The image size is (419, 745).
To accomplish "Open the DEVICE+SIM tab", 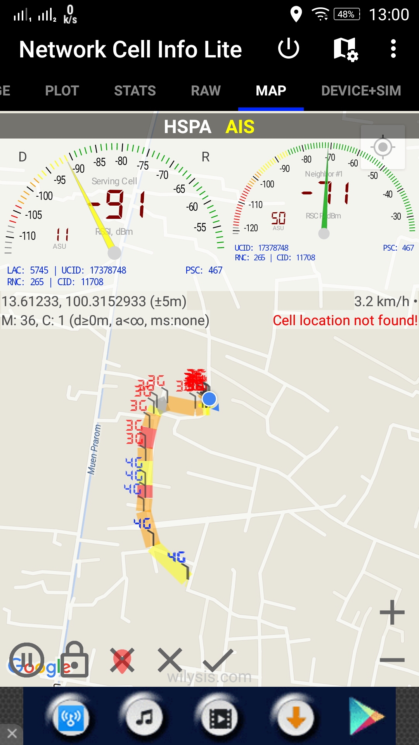I will coord(361,91).
